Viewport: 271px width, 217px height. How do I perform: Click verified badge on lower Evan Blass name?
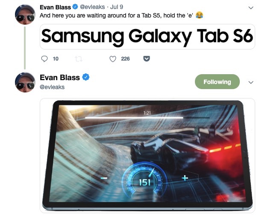[86, 77]
